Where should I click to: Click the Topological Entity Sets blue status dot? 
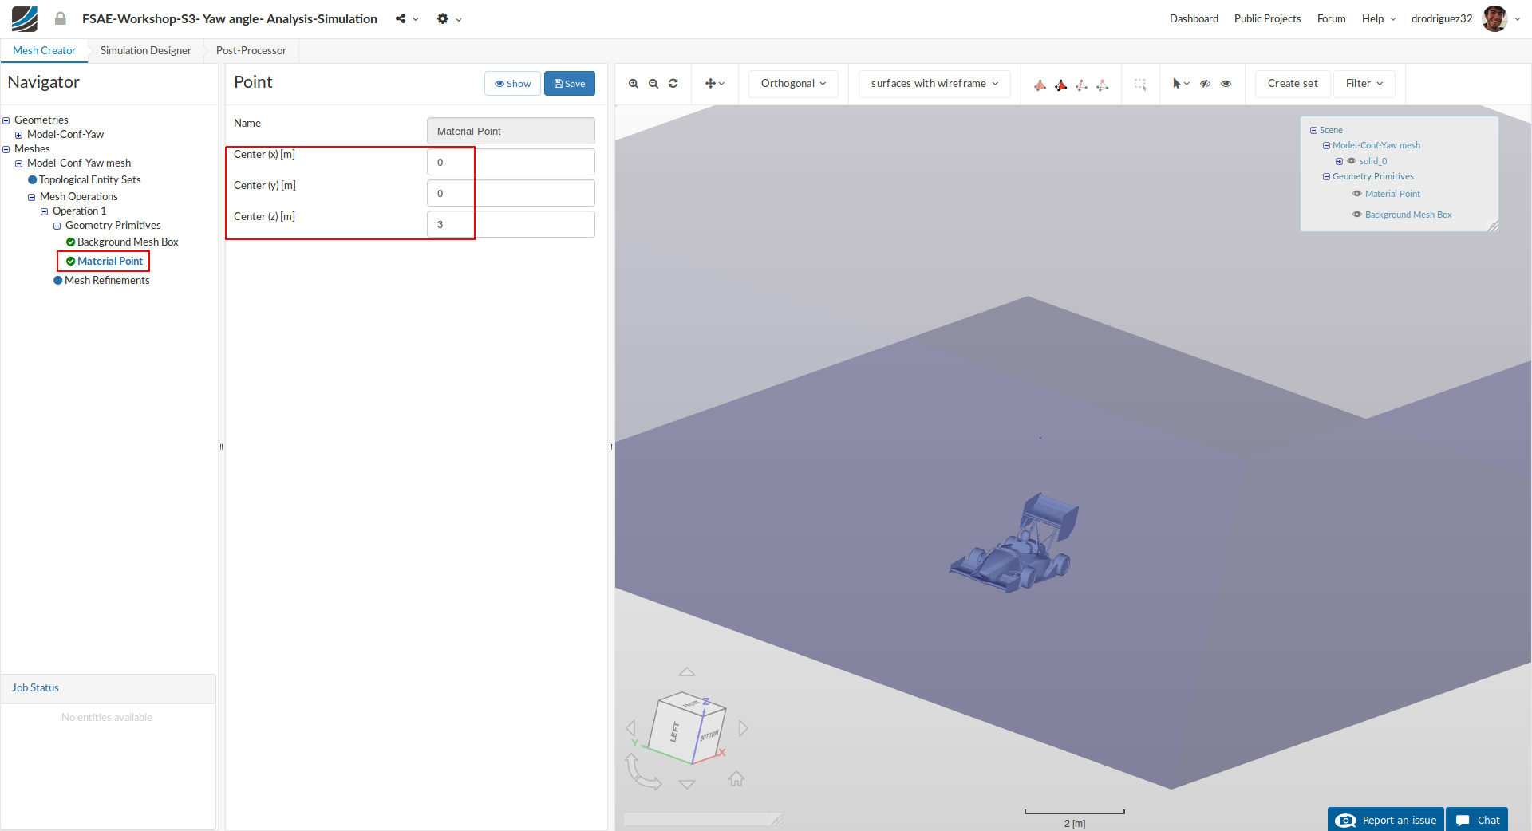[33, 180]
